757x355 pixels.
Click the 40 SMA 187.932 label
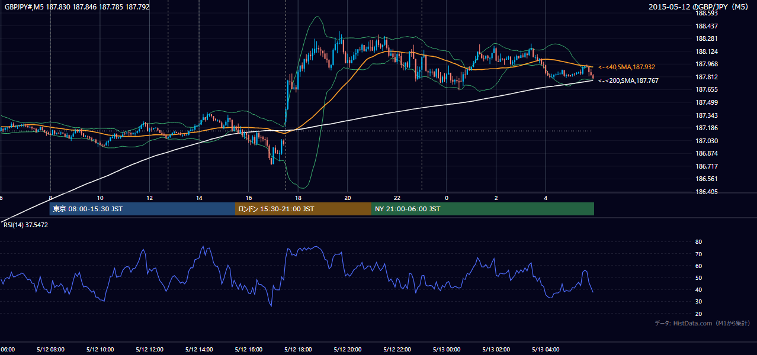coord(627,67)
